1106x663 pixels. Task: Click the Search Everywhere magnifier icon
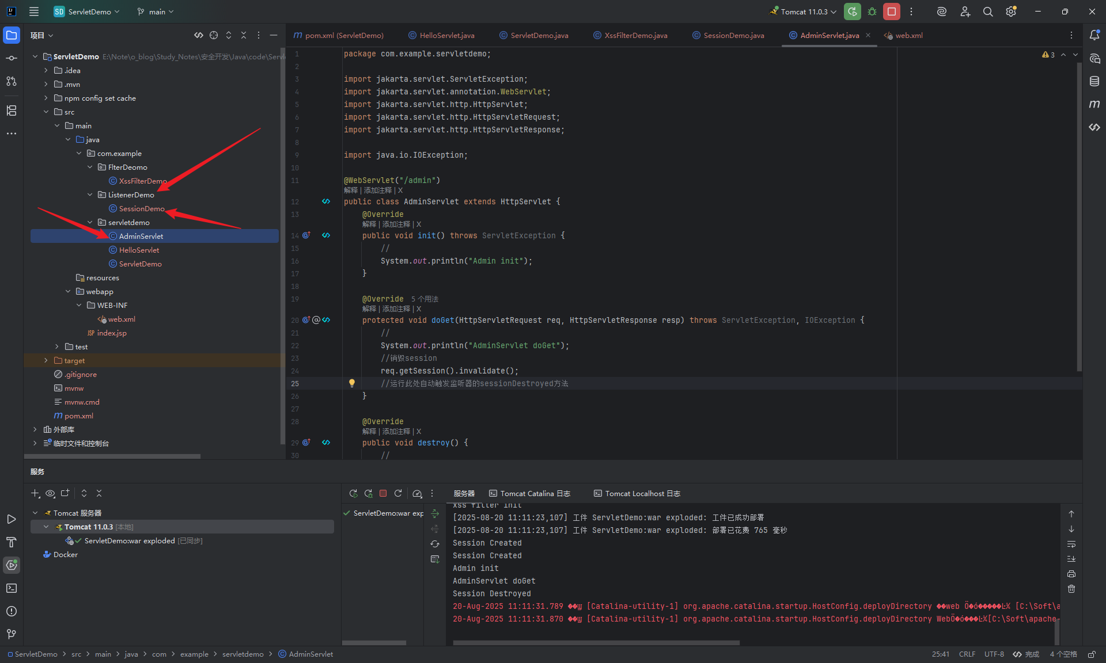pyautogui.click(x=988, y=12)
